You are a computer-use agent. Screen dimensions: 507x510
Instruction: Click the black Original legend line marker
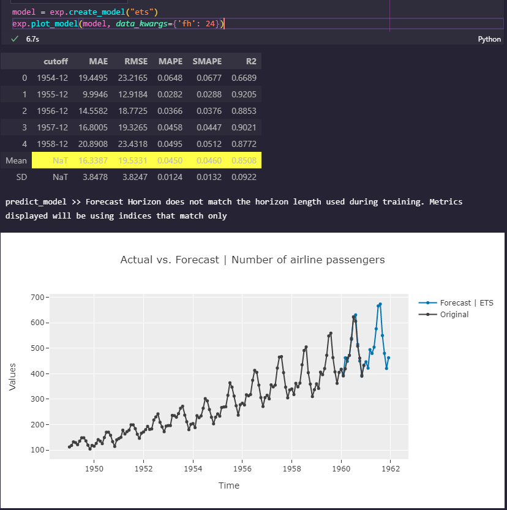coord(429,314)
